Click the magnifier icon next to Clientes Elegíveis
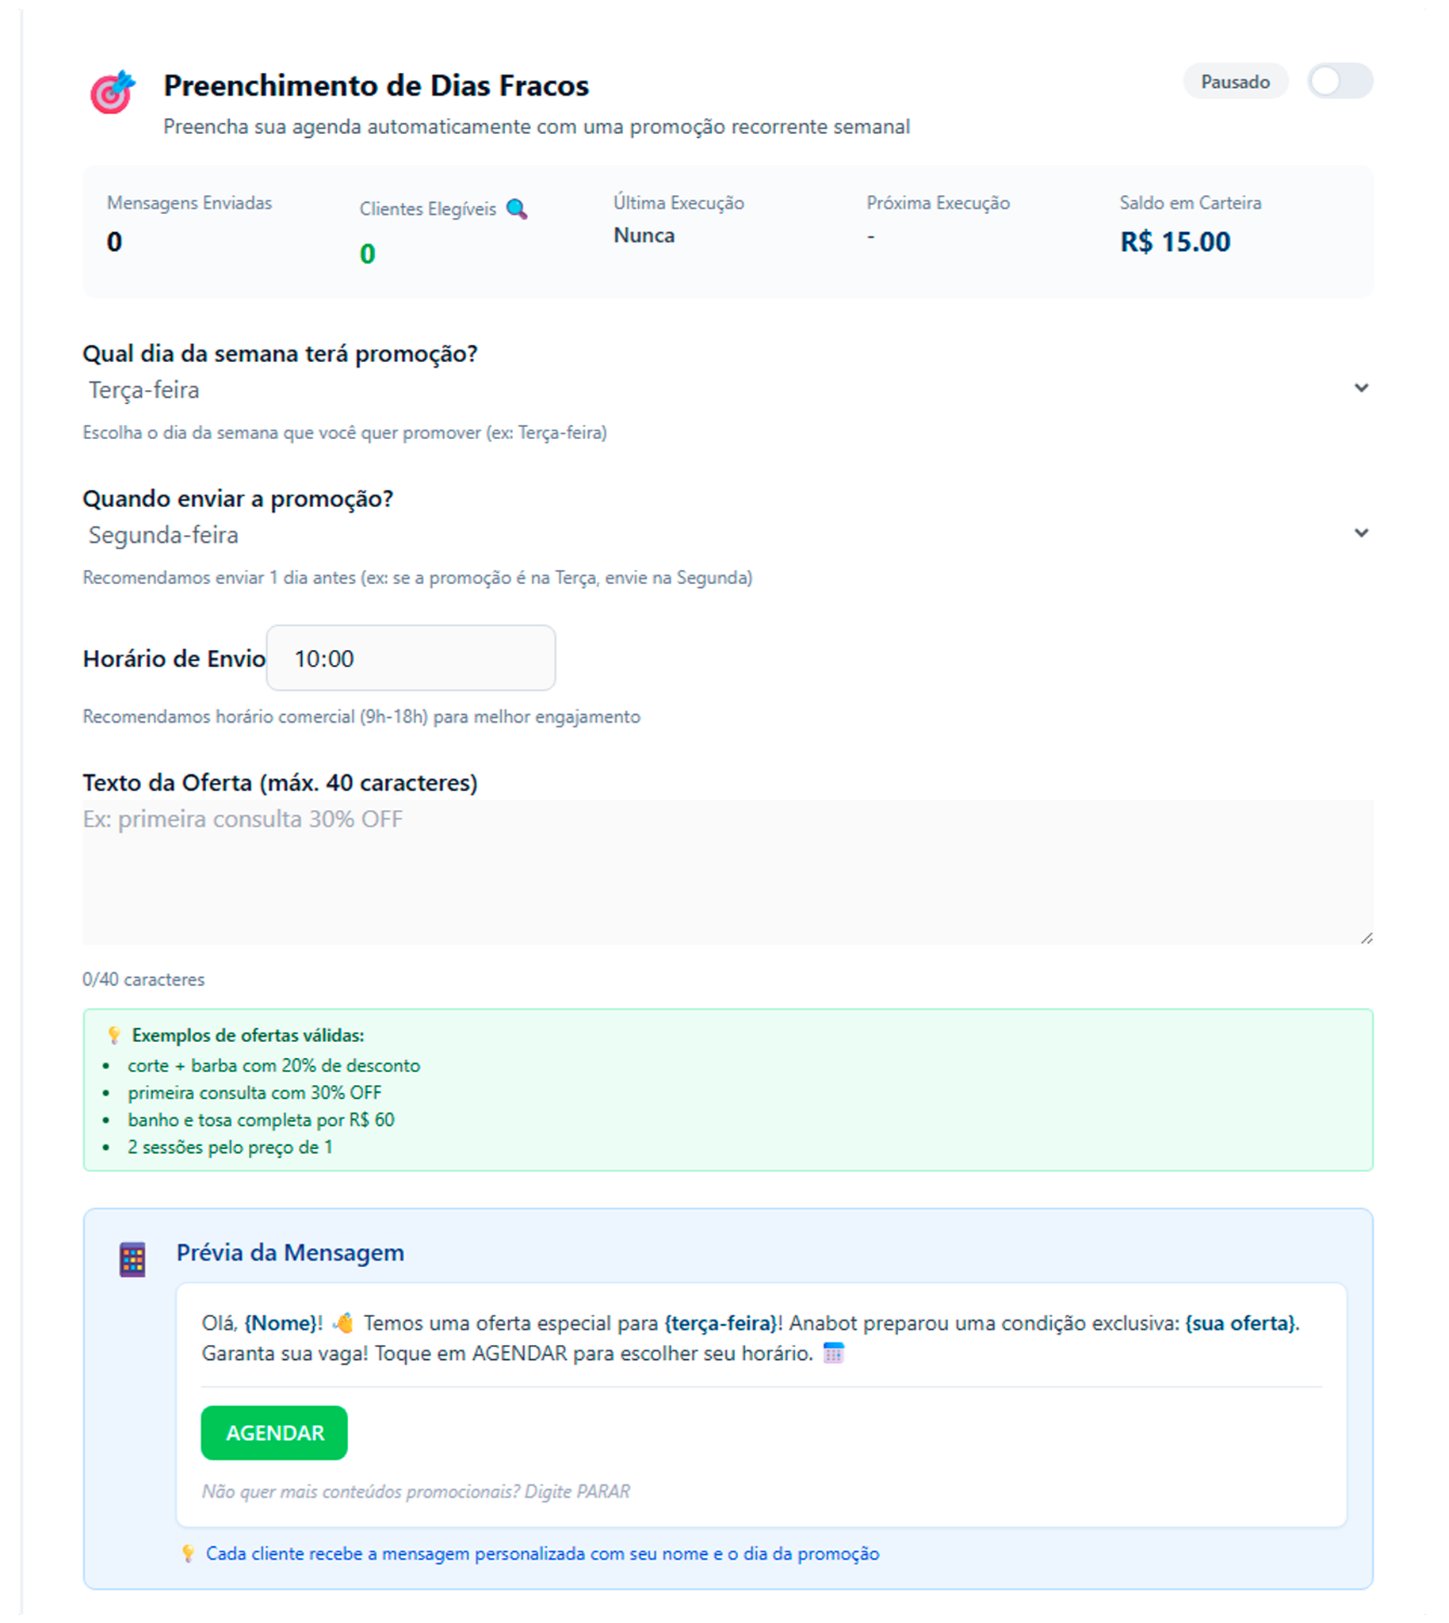The width and height of the screenshot is (1449, 1623). click(517, 209)
